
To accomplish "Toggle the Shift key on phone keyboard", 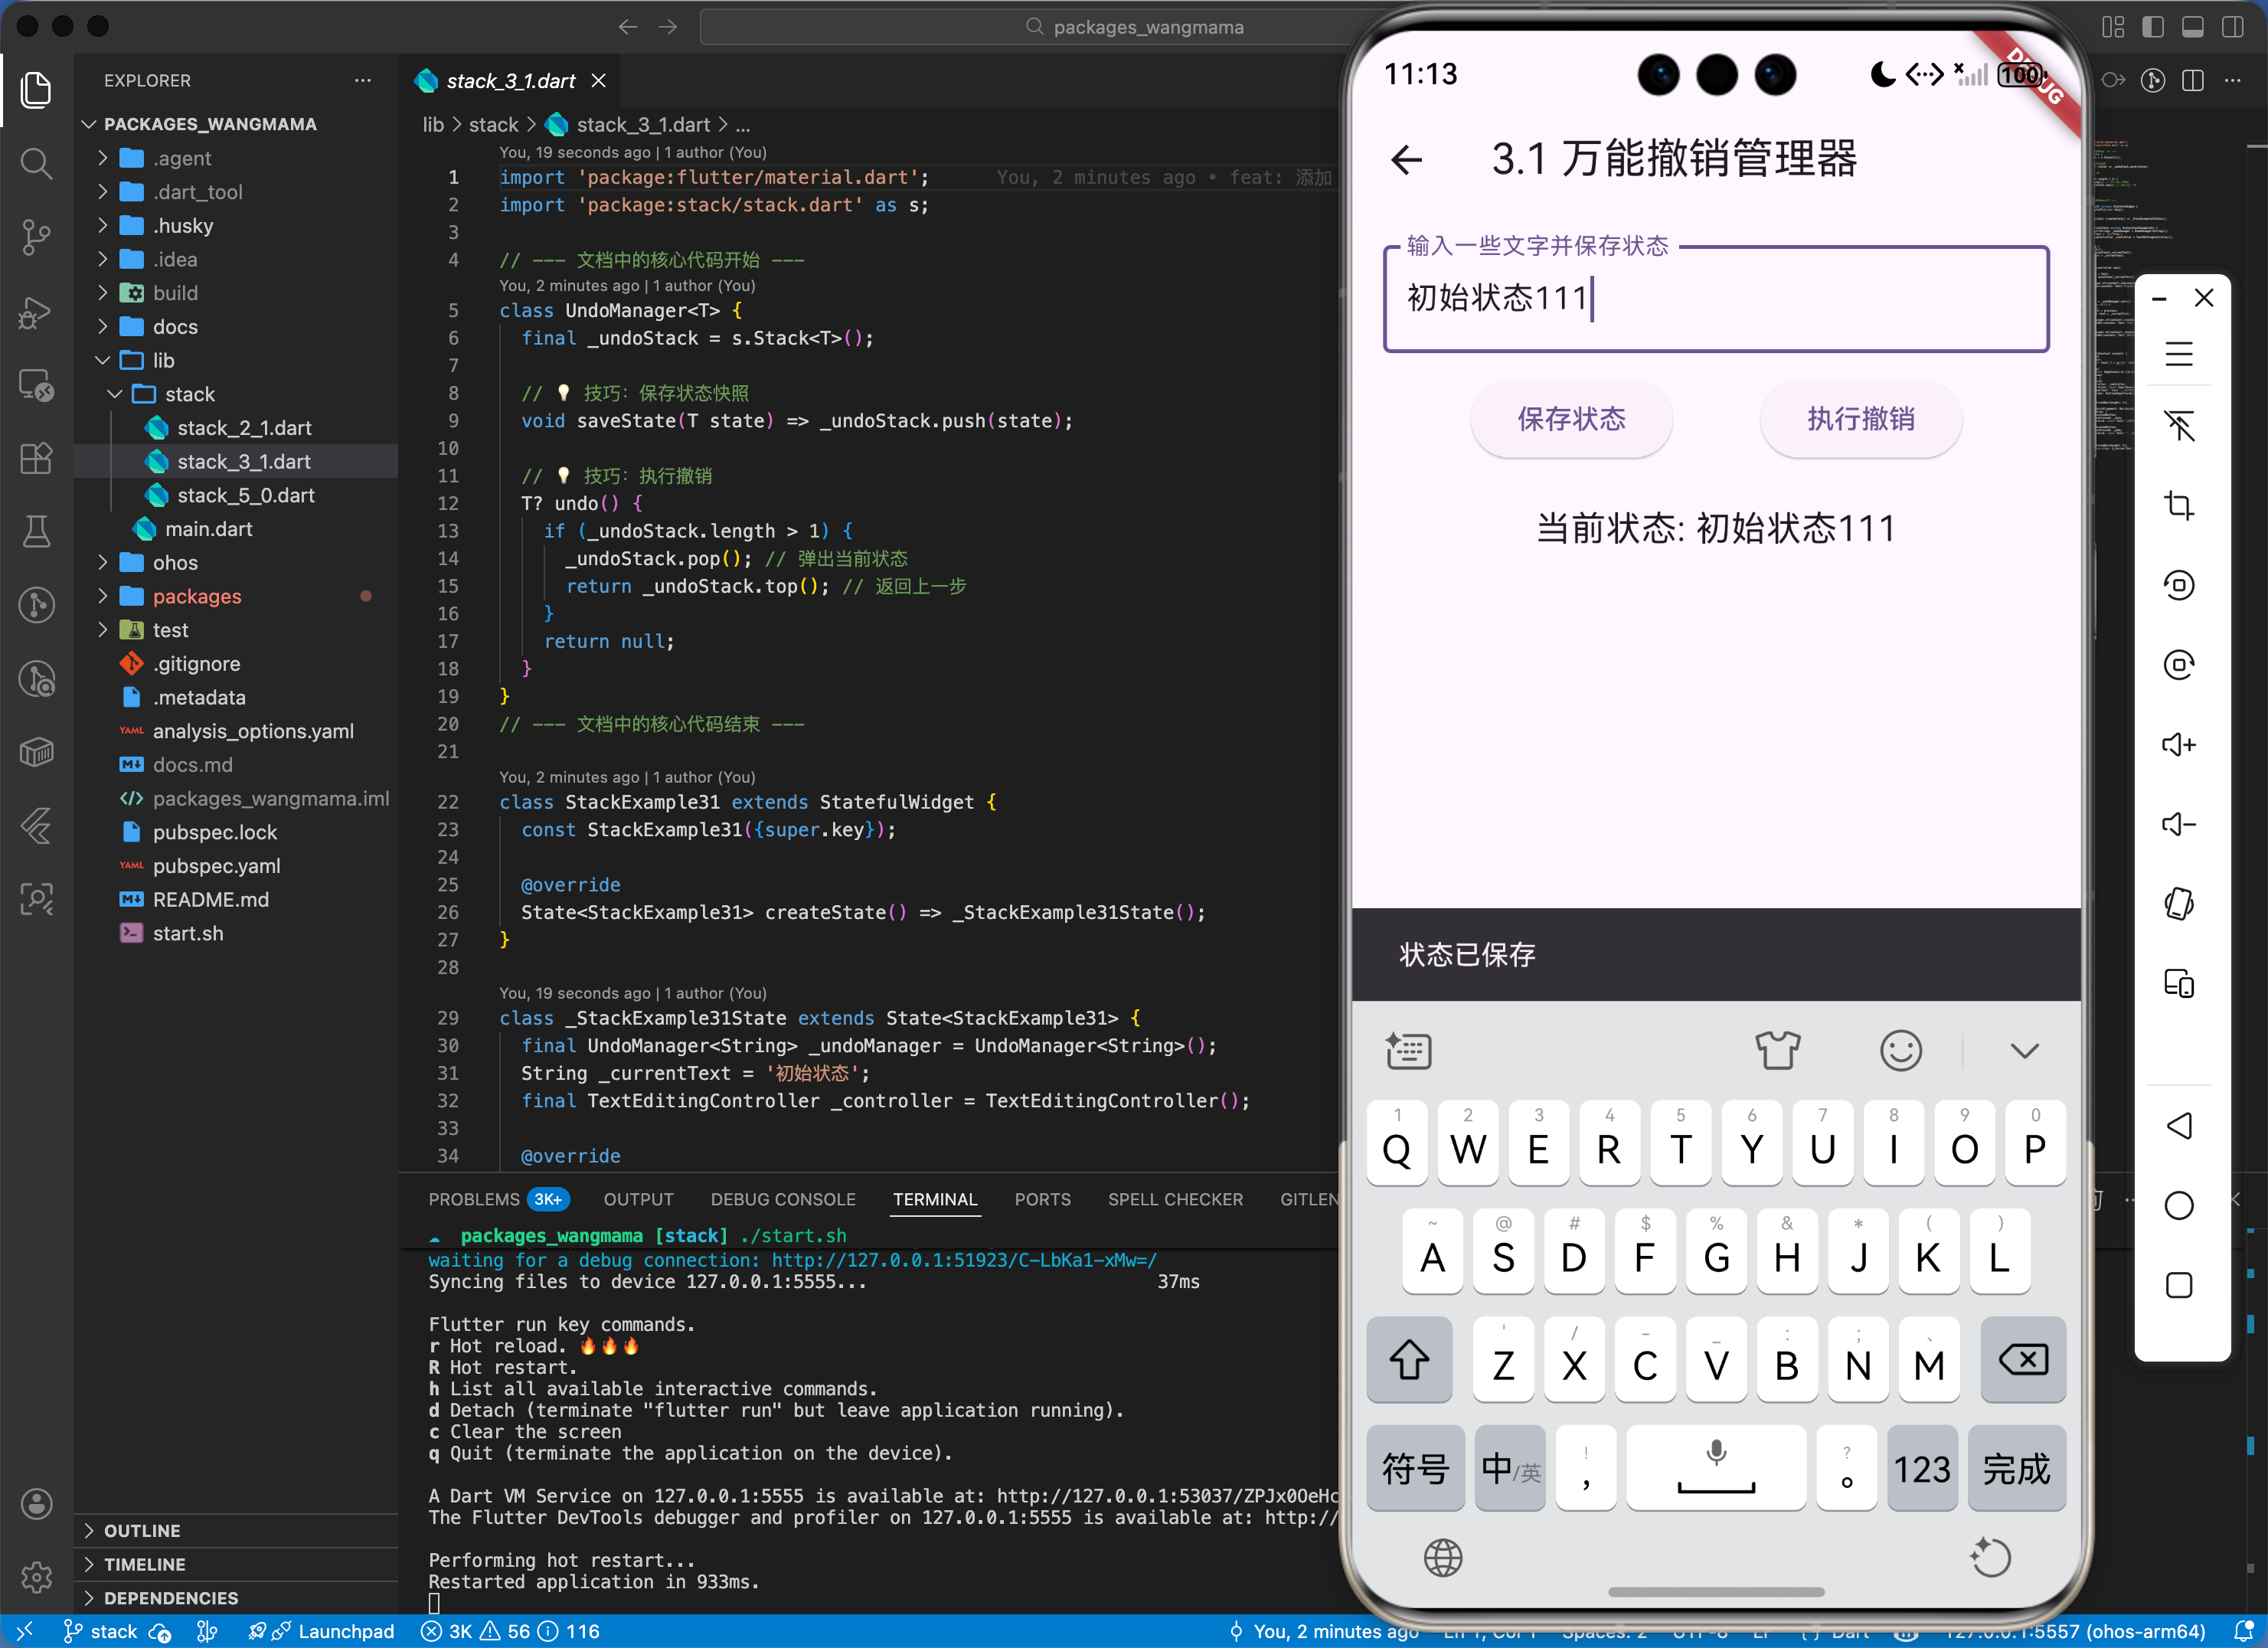I will tap(1409, 1361).
